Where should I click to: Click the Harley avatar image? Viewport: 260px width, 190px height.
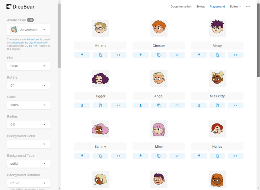click(217, 129)
